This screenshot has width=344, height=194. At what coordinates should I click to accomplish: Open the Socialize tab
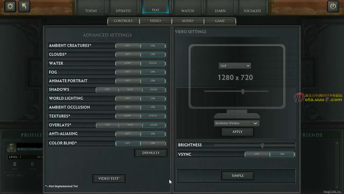252,7
